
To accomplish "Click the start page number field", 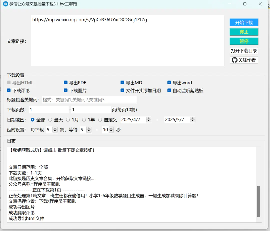I will [49, 110].
